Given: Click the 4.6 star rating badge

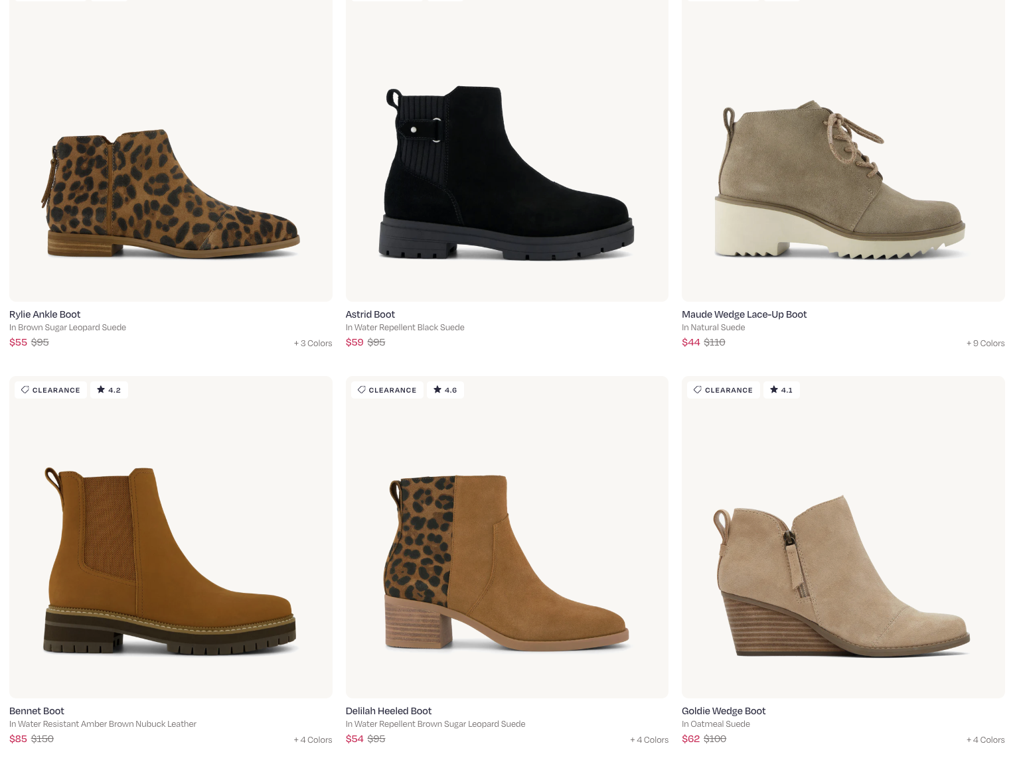Looking at the screenshot, I should pos(445,390).
